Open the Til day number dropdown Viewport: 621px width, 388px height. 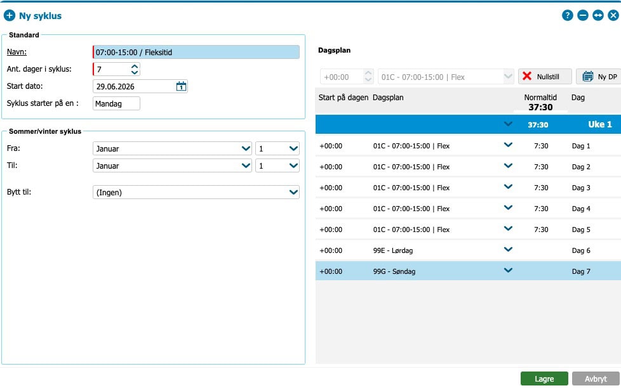(x=277, y=165)
